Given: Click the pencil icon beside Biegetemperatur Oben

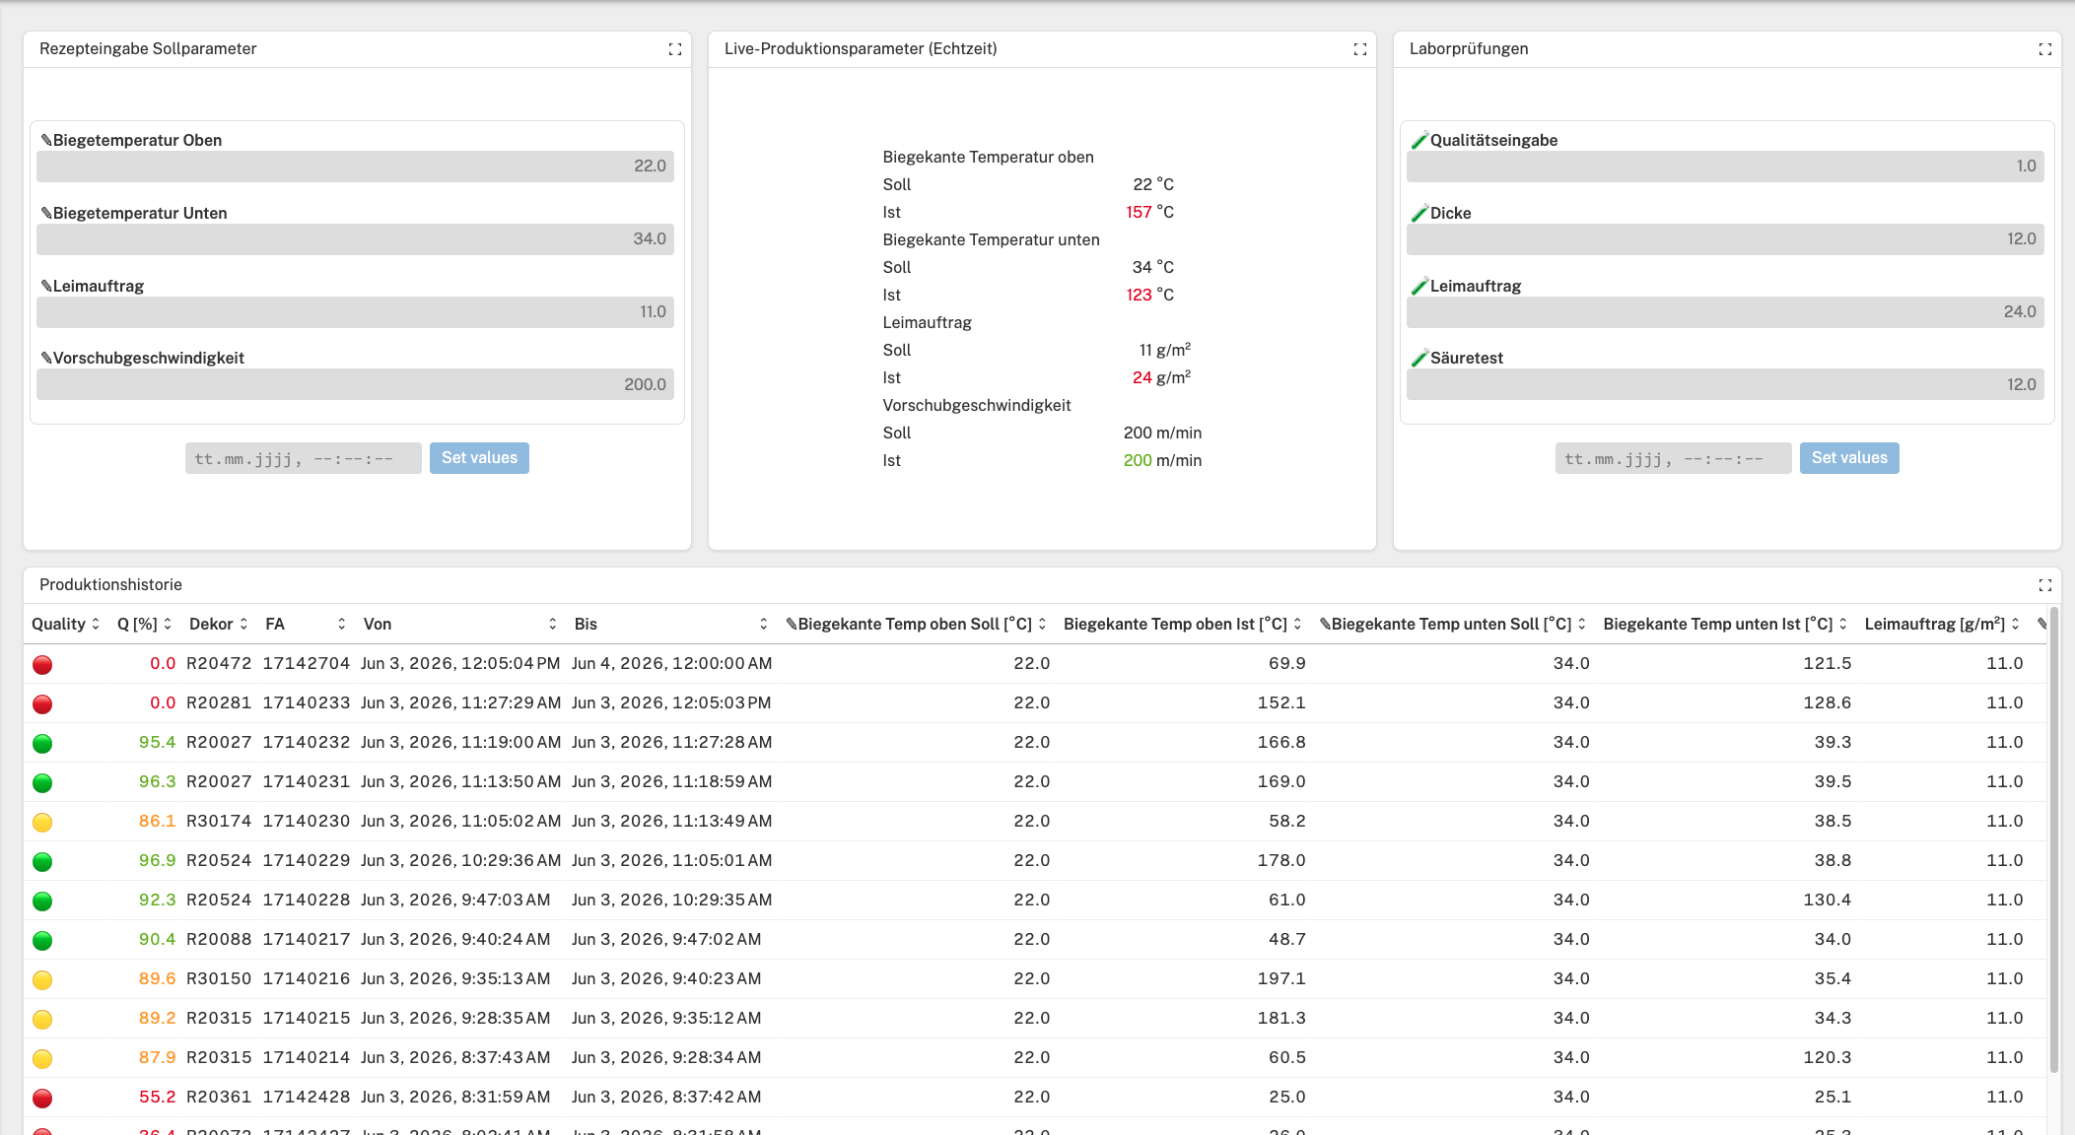Looking at the screenshot, I should coord(46,141).
